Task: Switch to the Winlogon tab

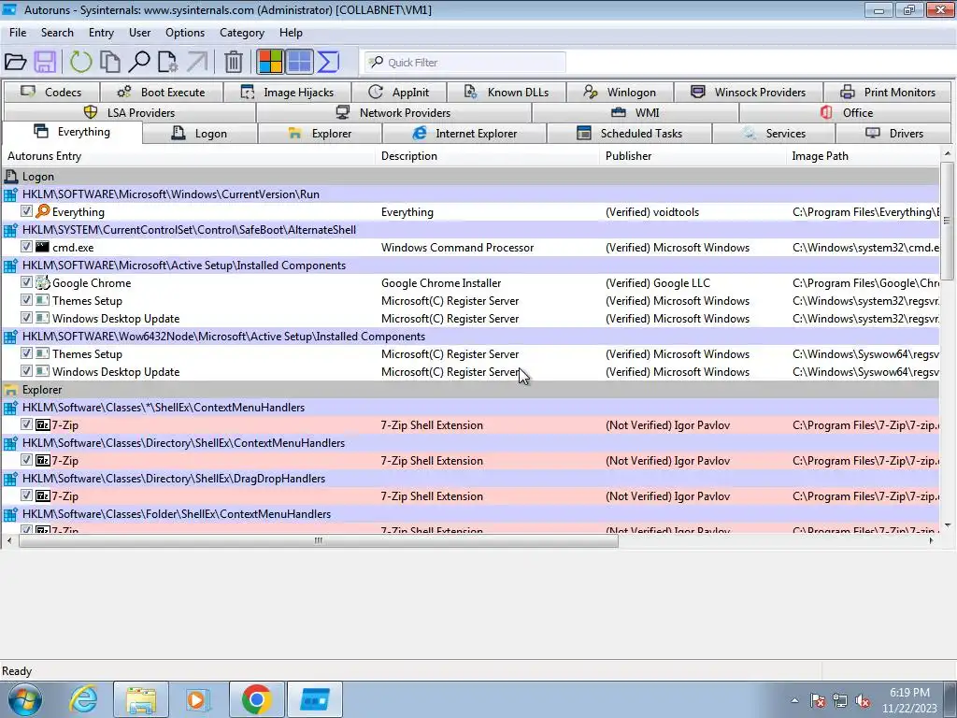Action: 621,93
